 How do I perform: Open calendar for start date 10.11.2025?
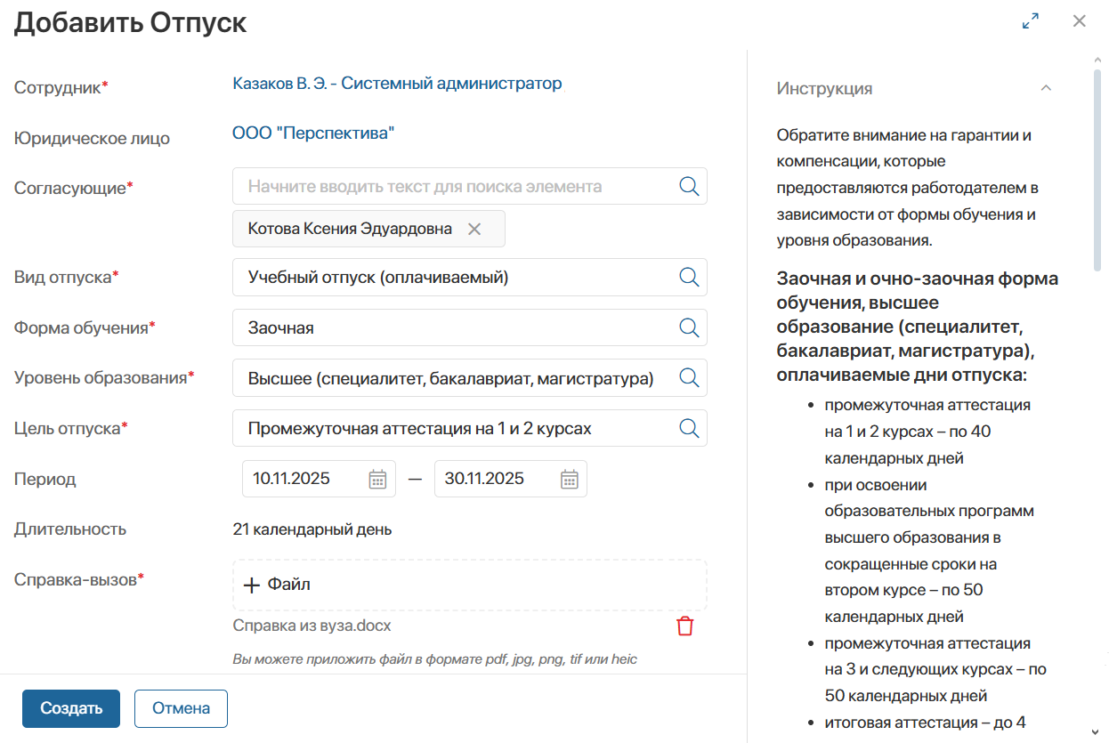pyautogui.click(x=377, y=479)
